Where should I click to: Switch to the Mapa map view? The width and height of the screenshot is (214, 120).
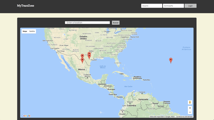tap(25, 31)
